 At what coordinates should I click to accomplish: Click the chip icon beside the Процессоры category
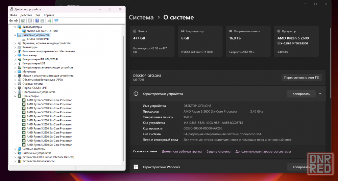[19, 96]
